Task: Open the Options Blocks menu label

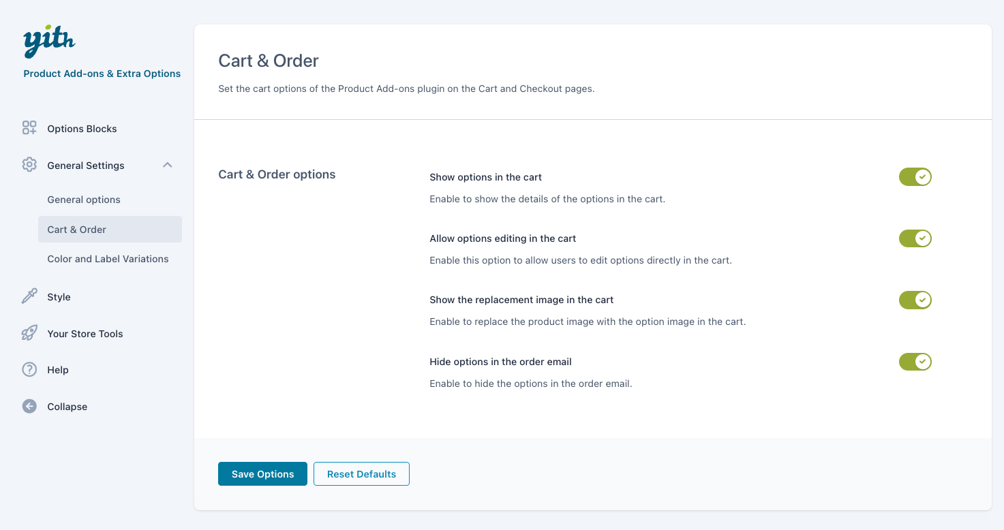Action: click(82, 129)
